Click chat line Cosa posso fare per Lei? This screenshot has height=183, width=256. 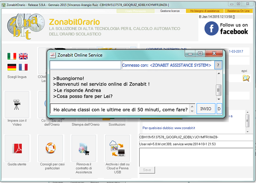click(x=83, y=96)
